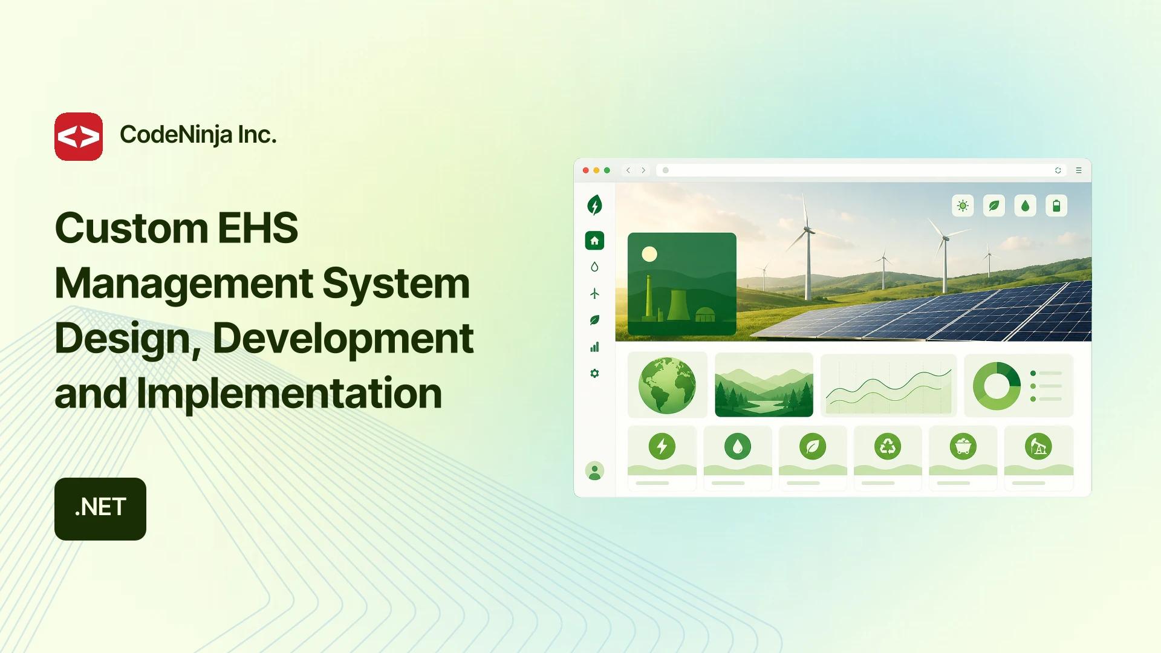Viewport: 1161px width, 653px height.
Task: Click the battery icon on hero banner
Action: point(1056,206)
